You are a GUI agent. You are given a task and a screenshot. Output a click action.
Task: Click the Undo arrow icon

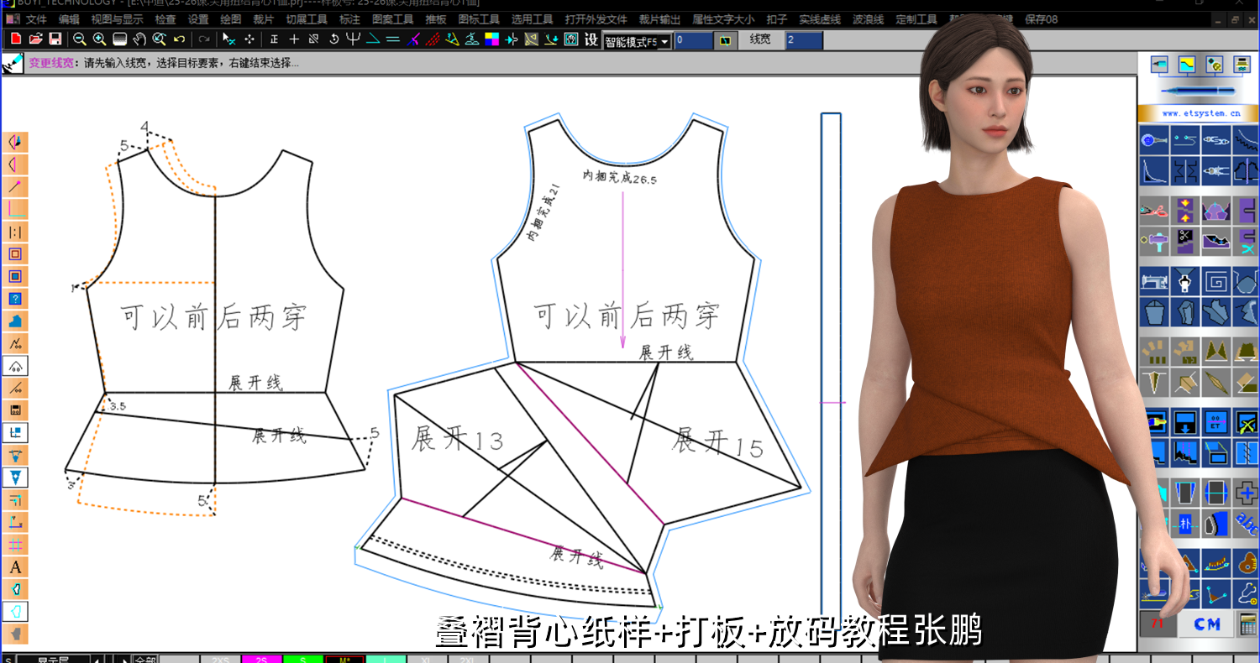click(x=179, y=39)
